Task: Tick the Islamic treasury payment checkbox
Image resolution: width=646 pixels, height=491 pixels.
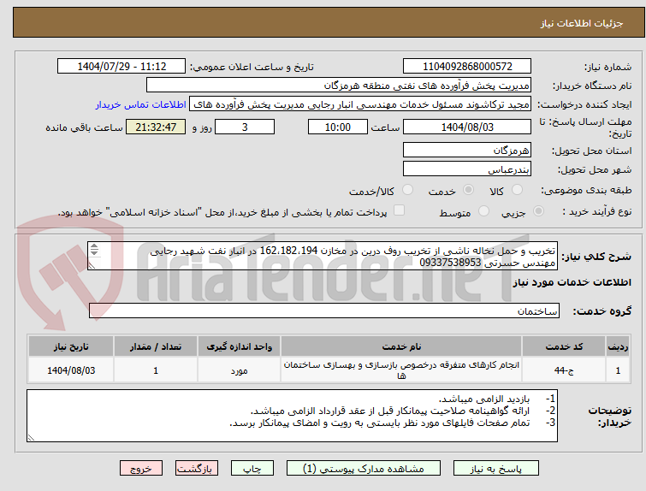Action: point(399,210)
